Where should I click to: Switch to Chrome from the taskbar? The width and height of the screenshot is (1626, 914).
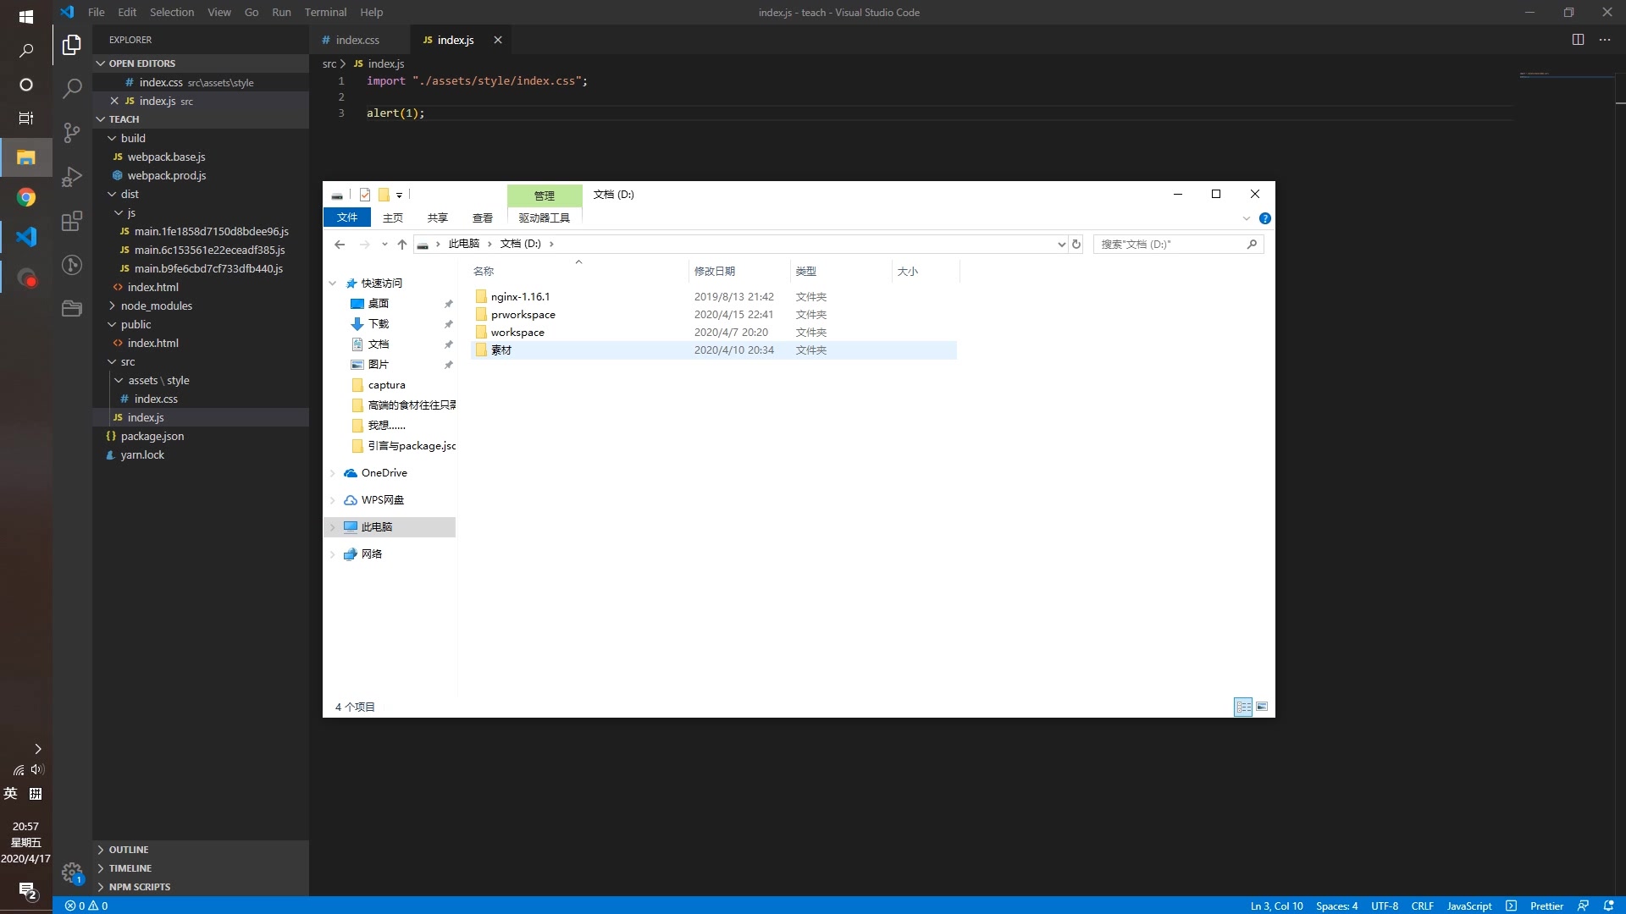click(26, 197)
